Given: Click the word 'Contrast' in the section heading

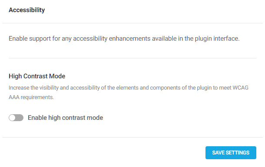Looking at the screenshot, I should click(36, 76).
